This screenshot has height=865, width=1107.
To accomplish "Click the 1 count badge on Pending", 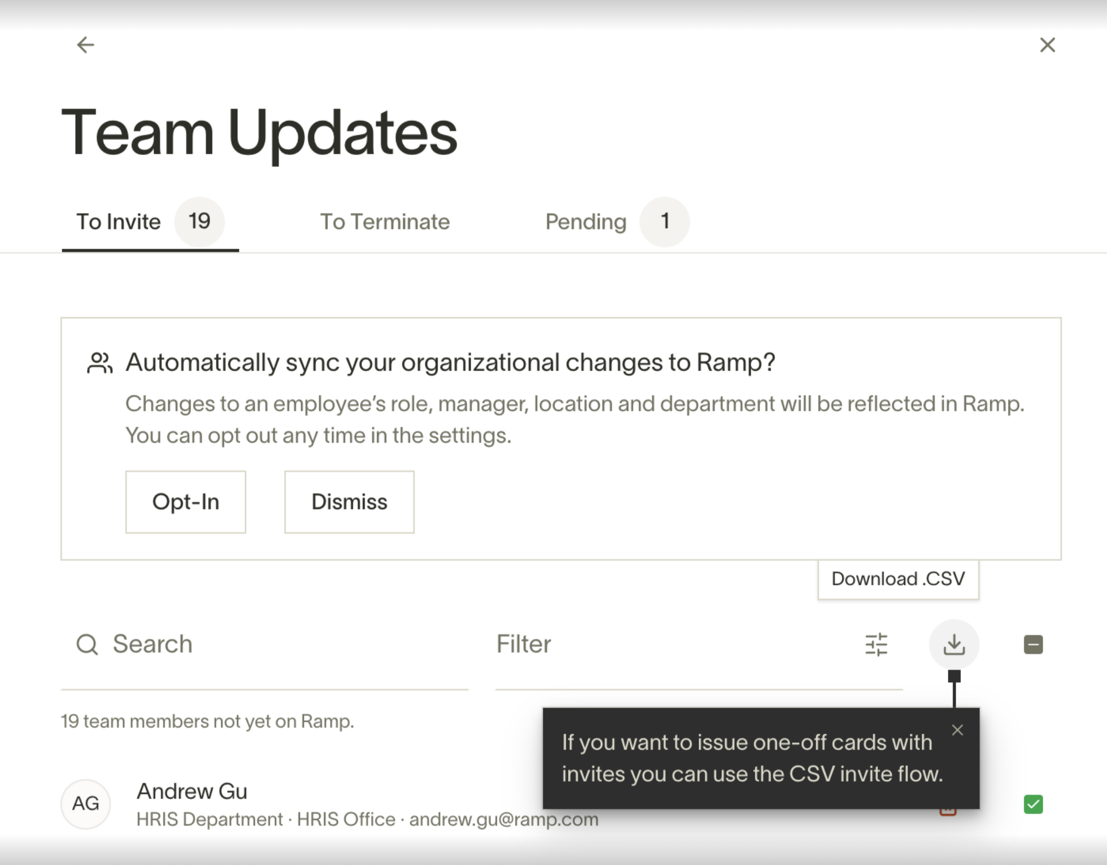I will pos(665,222).
